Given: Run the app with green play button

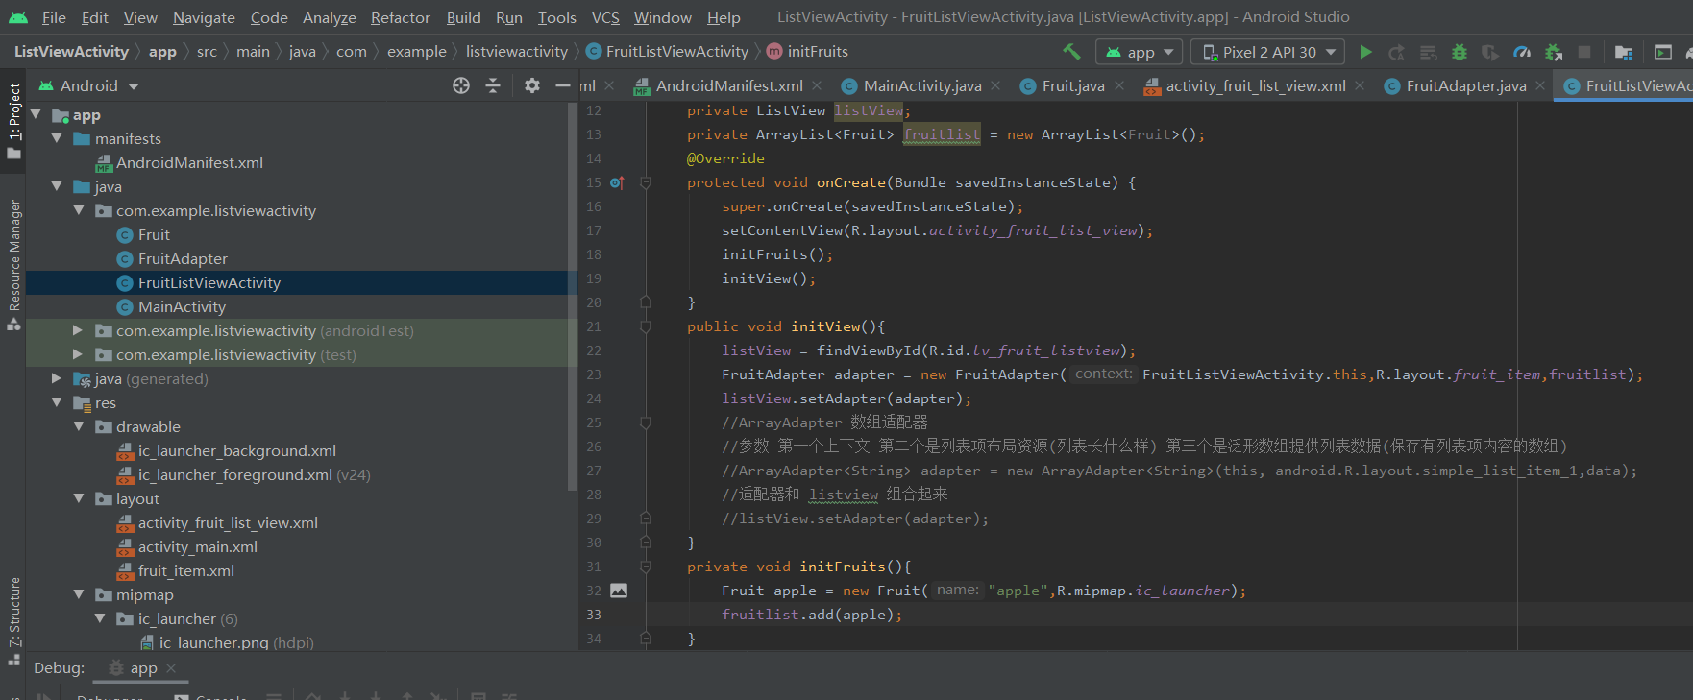Looking at the screenshot, I should (1365, 52).
